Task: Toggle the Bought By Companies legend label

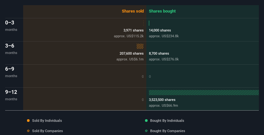Action: tap(168, 131)
